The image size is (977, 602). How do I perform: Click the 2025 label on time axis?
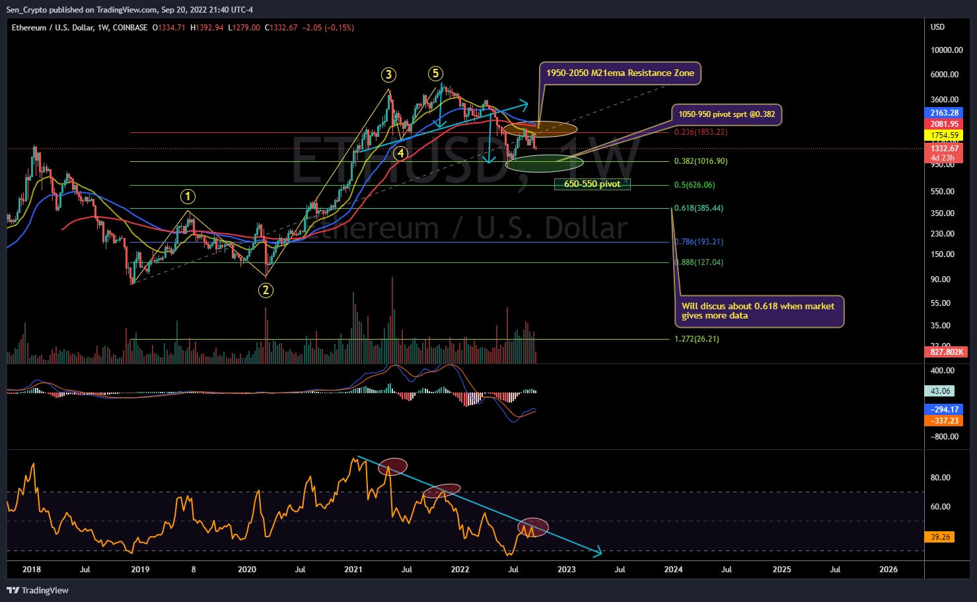(x=781, y=570)
